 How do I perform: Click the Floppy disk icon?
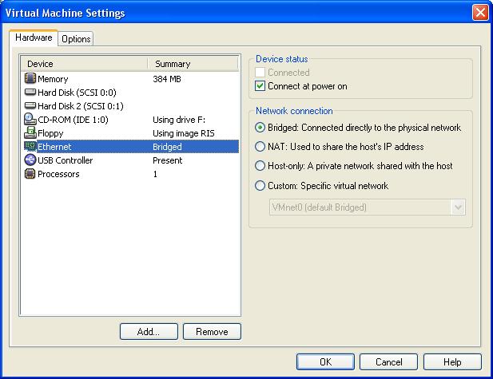[x=30, y=133]
